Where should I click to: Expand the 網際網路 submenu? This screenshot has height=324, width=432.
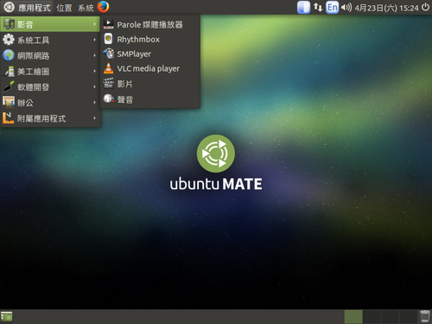click(50, 55)
